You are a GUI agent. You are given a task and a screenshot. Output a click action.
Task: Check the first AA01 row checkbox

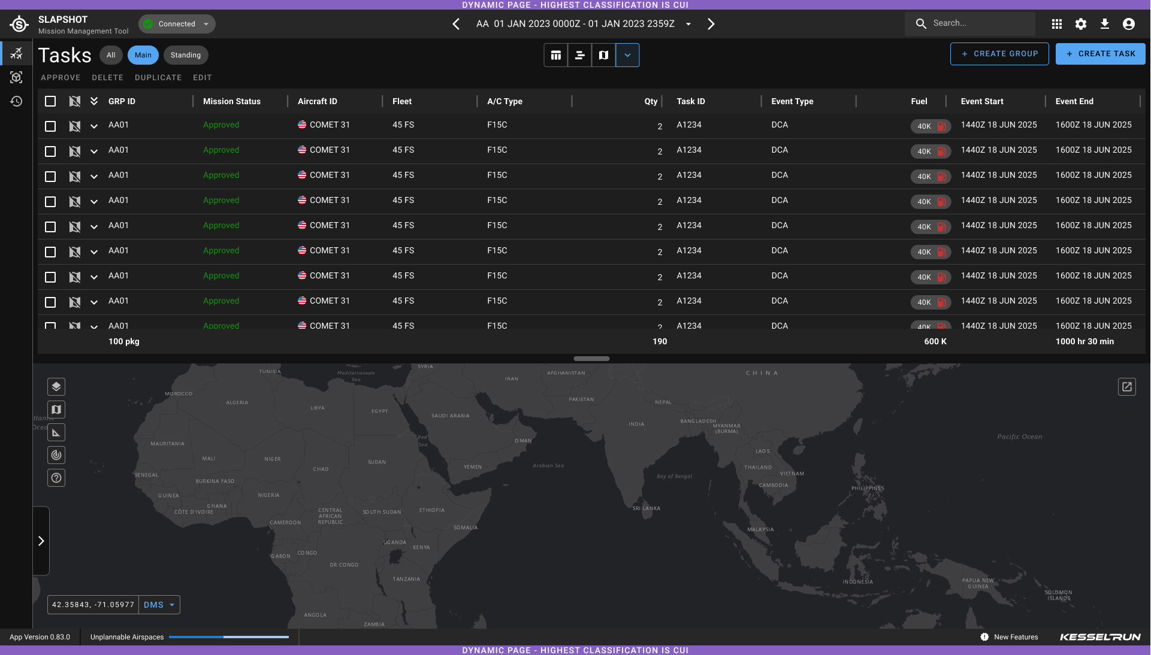pyautogui.click(x=50, y=126)
